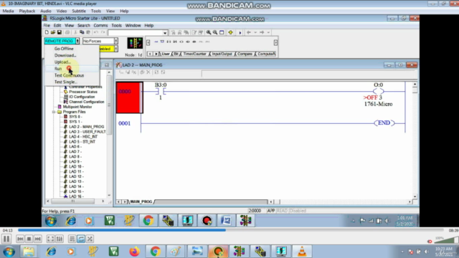Open the Windows Start orb on the bottom taskbar

click(x=9, y=252)
